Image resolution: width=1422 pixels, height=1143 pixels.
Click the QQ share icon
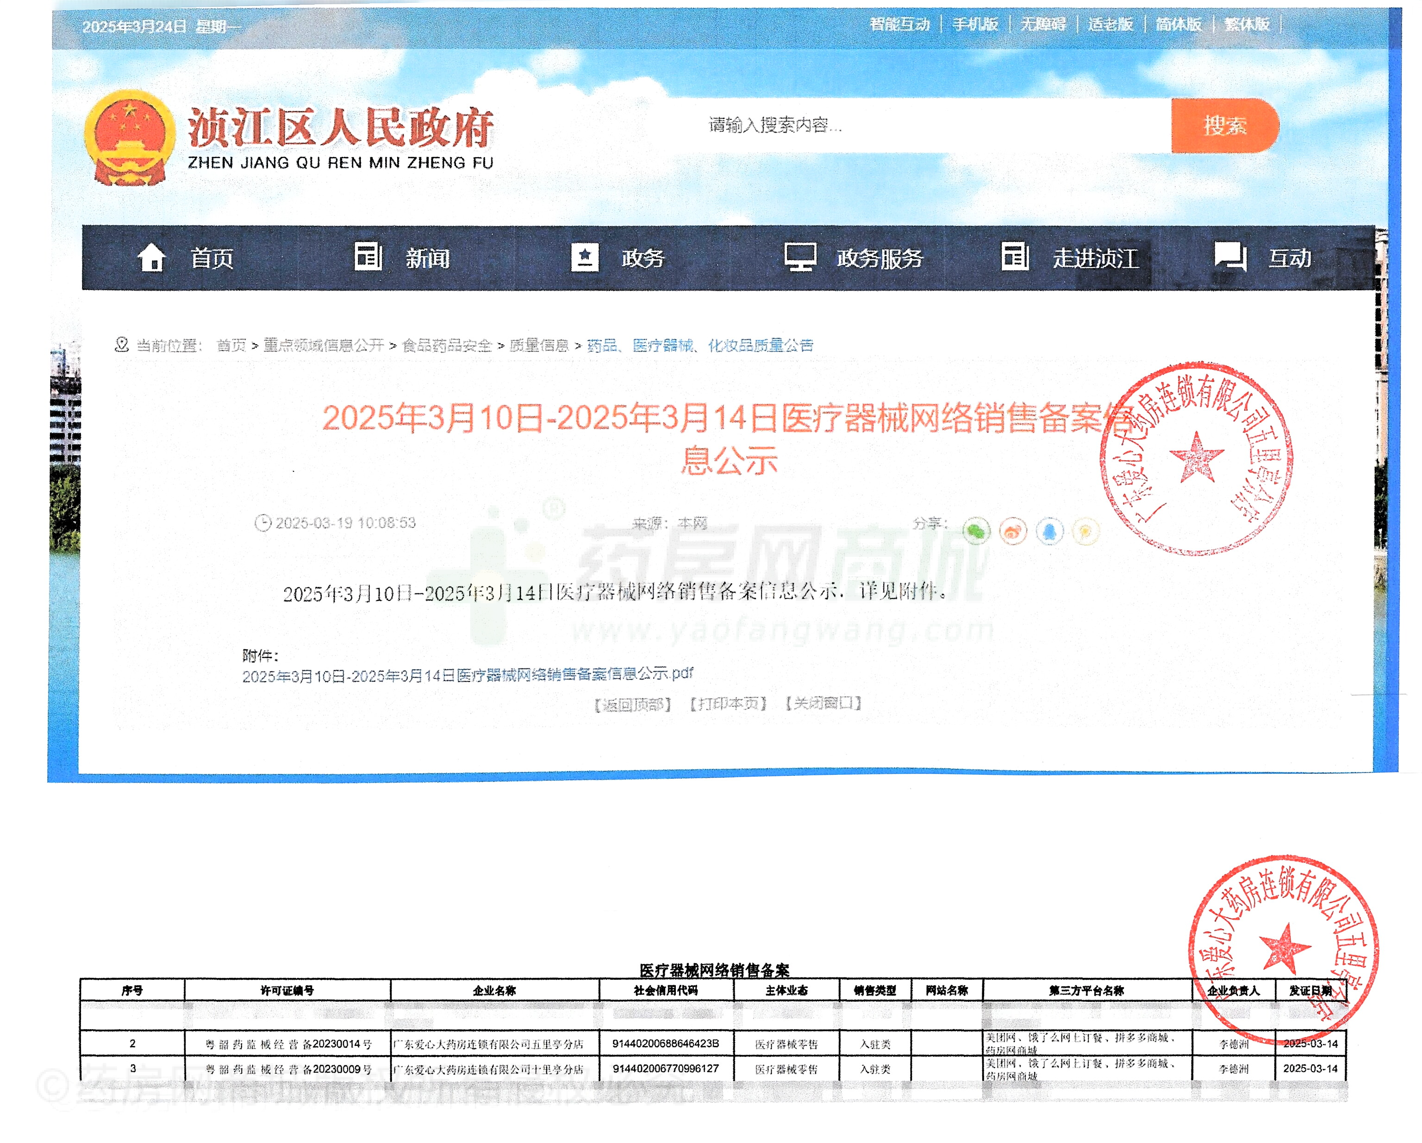1049,531
